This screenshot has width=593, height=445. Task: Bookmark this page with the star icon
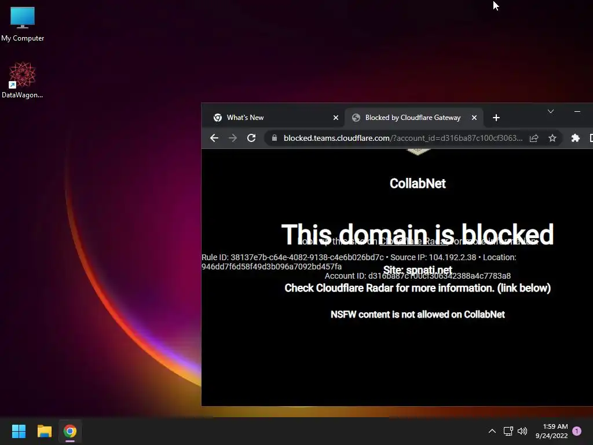coord(552,138)
